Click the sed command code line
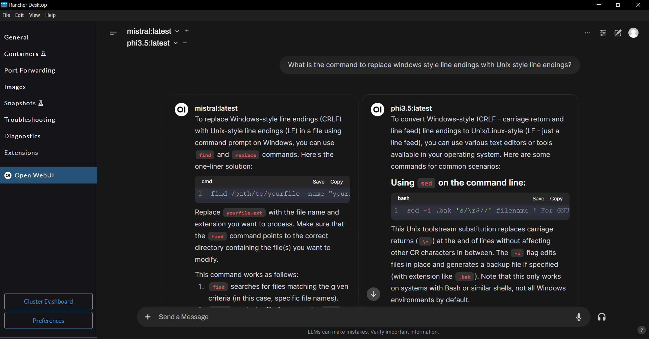 pyautogui.click(x=480, y=211)
